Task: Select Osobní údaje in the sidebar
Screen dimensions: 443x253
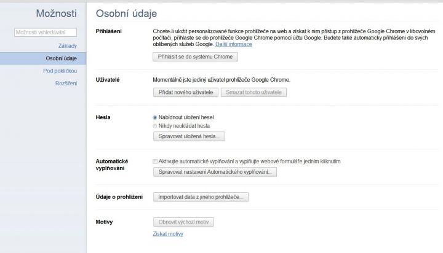Action: click(43, 58)
